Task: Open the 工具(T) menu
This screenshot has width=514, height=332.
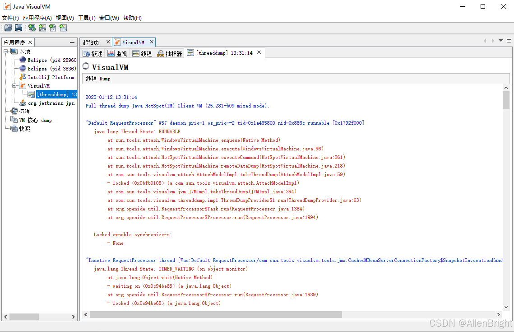Action: pyautogui.click(x=87, y=18)
